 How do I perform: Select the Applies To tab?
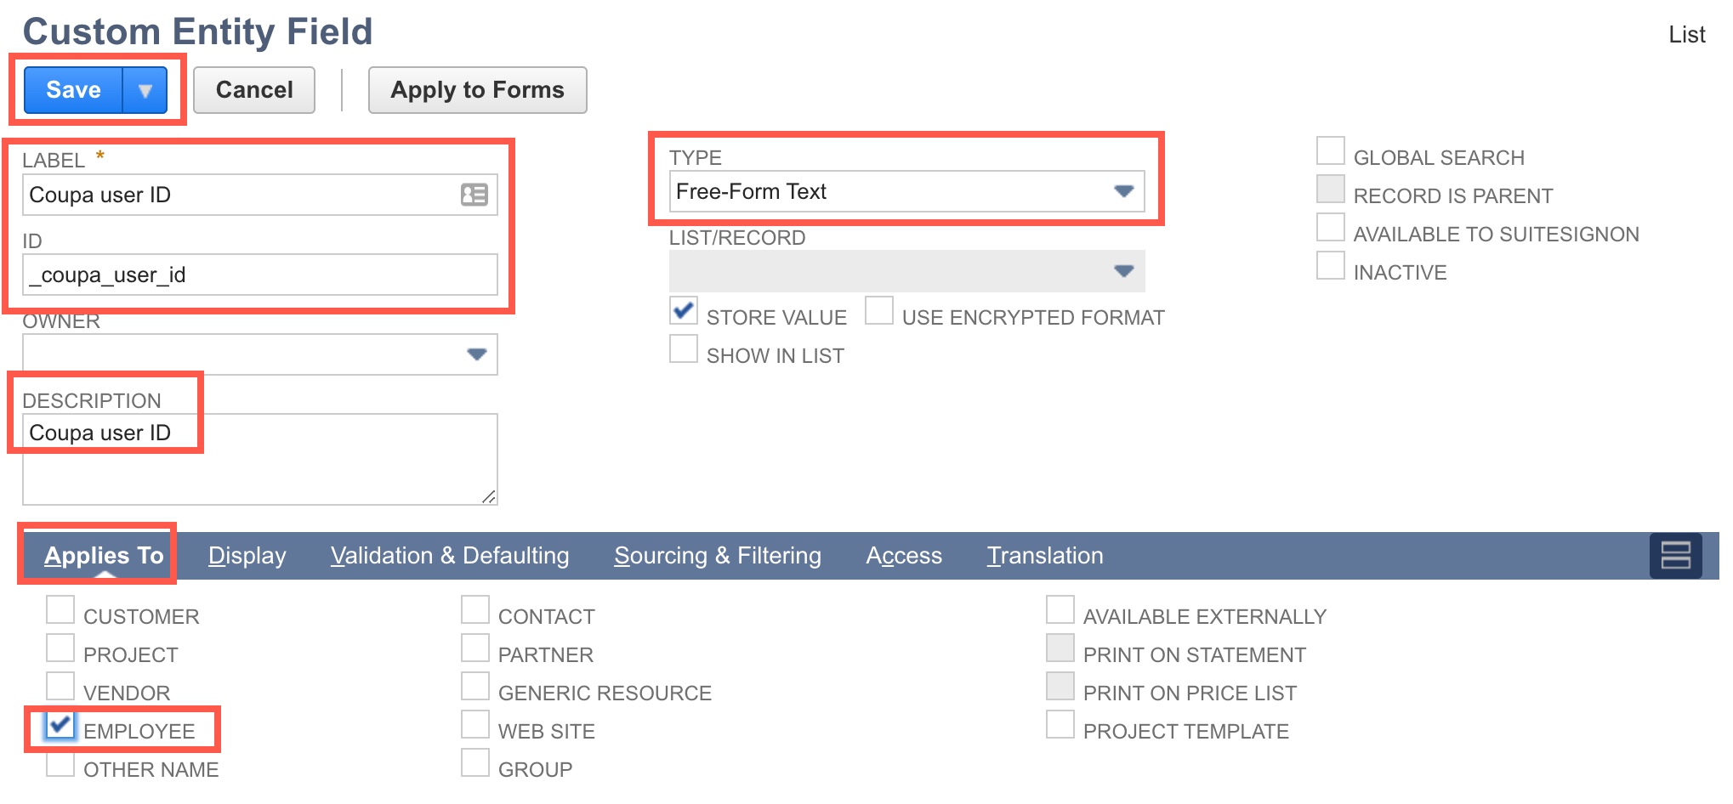104,556
